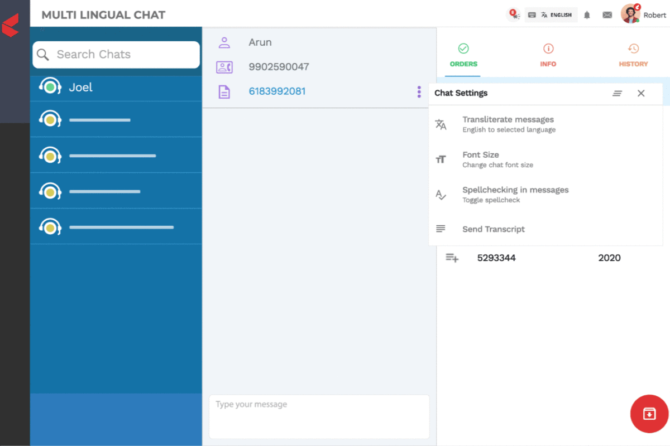Image resolution: width=670 pixels, height=446 pixels.
Task: Open notifications bell
Action: [587, 15]
